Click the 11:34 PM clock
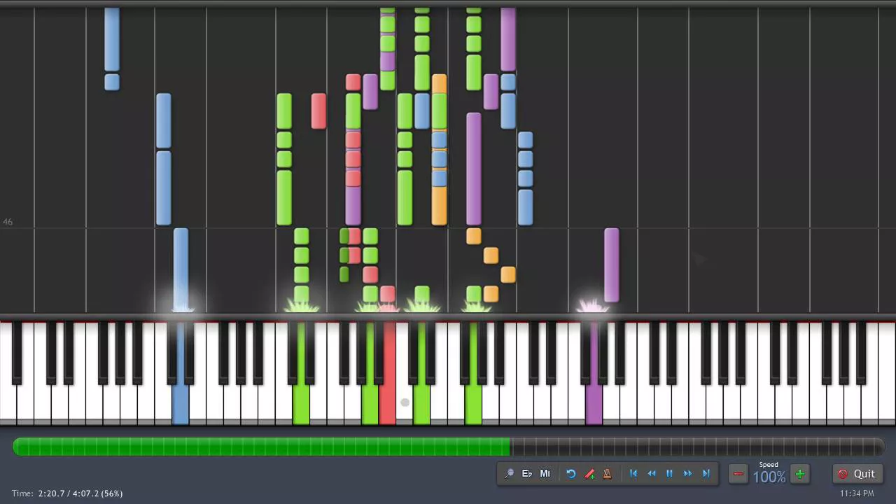The height and width of the screenshot is (504, 896). (x=857, y=493)
